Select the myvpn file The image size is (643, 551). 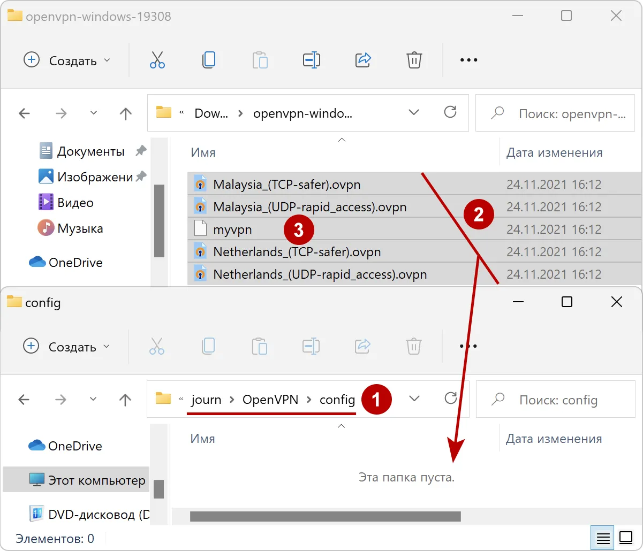(x=233, y=229)
